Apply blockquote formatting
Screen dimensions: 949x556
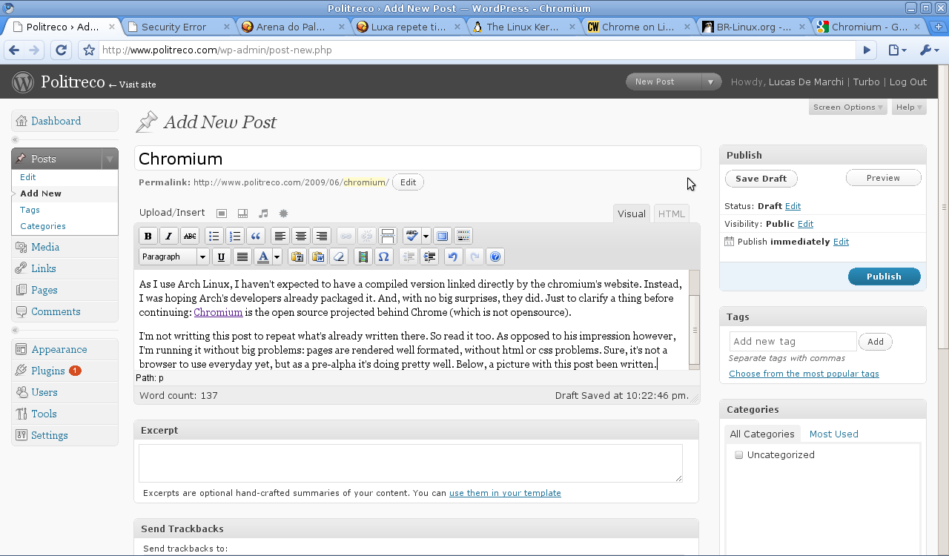(255, 236)
